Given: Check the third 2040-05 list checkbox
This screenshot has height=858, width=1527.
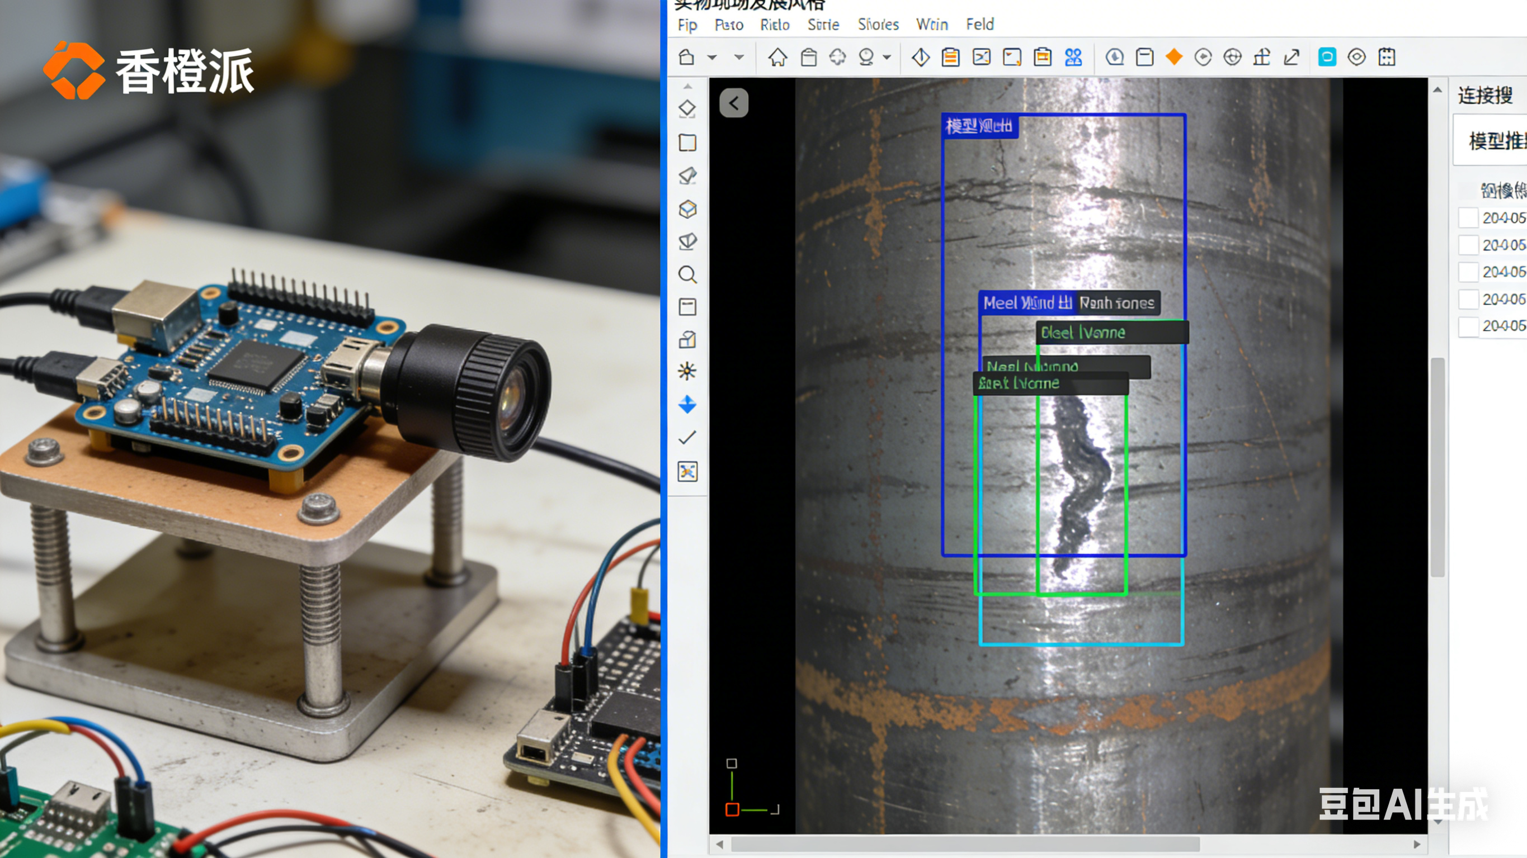Looking at the screenshot, I should point(1468,272).
